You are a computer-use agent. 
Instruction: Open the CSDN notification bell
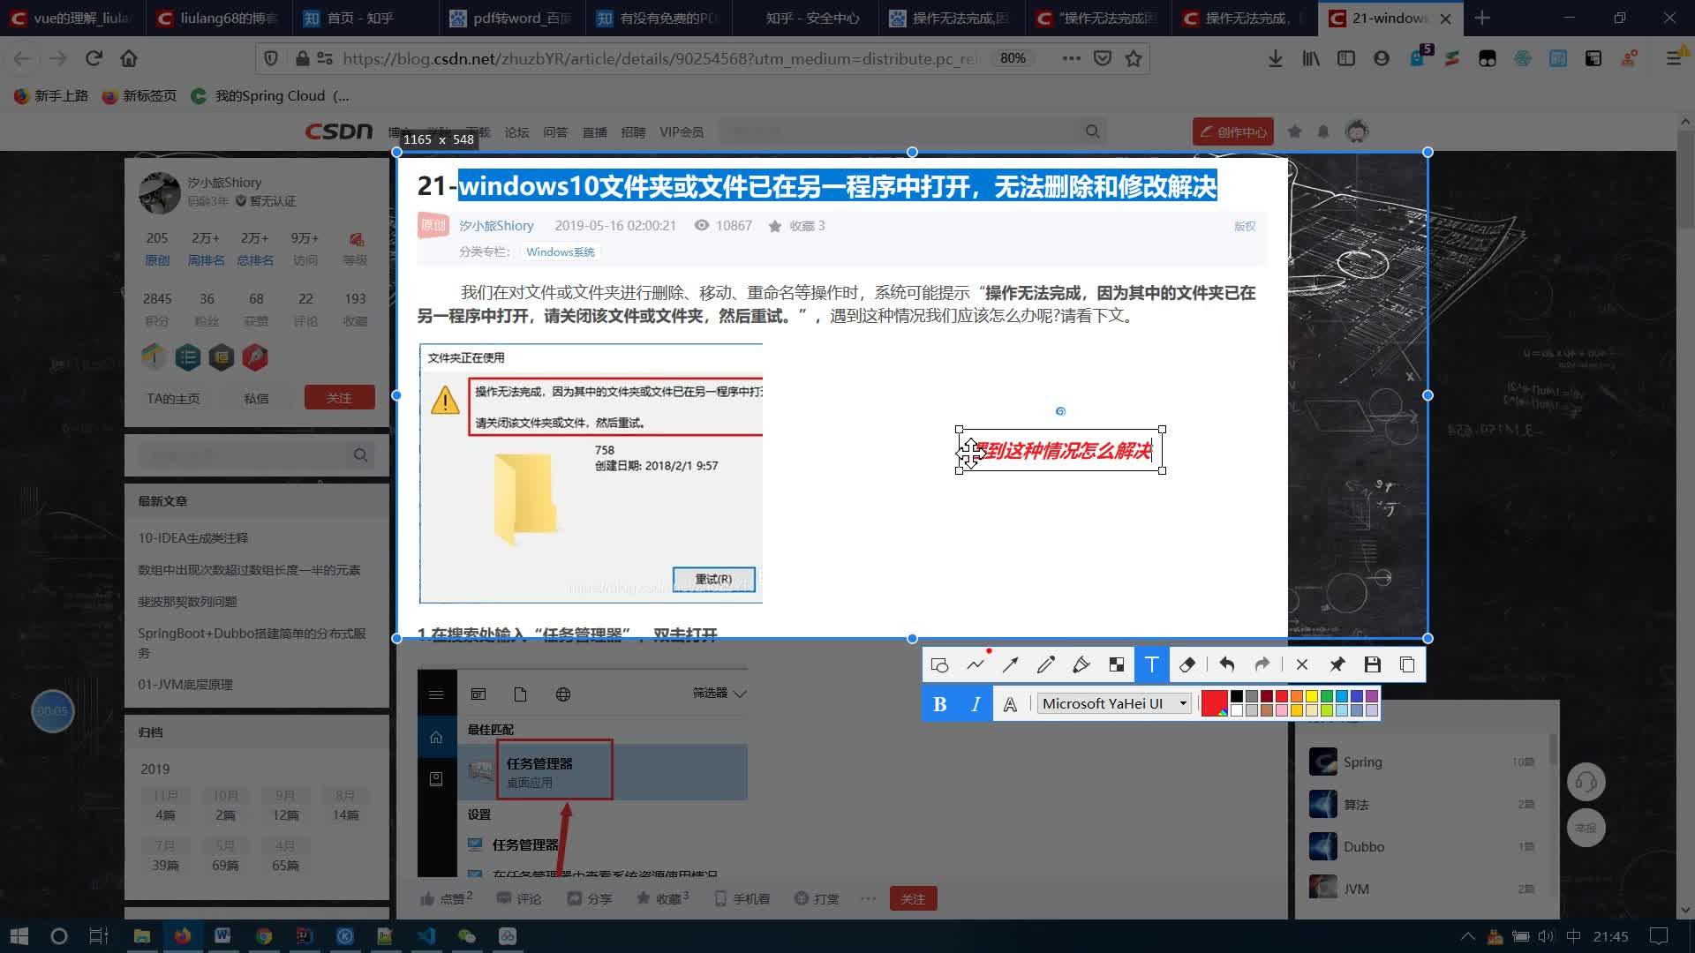coord(1322,131)
